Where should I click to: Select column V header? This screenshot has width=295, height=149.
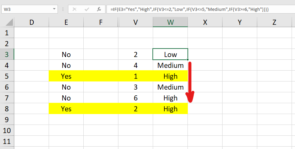(x=135, y=22)
